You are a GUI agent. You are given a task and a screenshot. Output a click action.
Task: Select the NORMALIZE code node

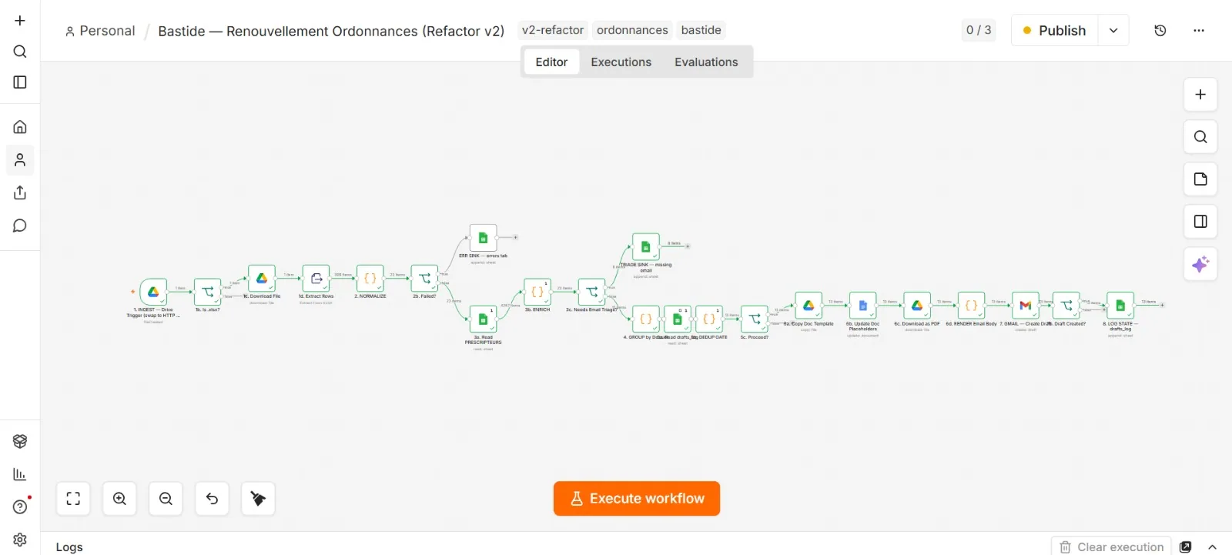(x=370, y=279)
